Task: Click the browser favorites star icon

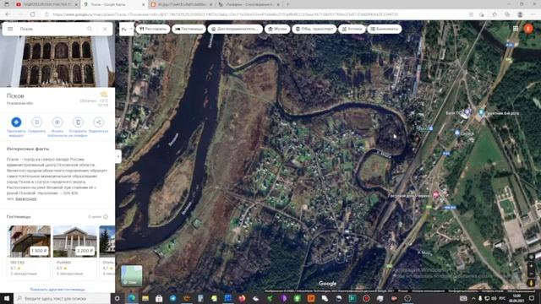Action: (x=495, y=14)
